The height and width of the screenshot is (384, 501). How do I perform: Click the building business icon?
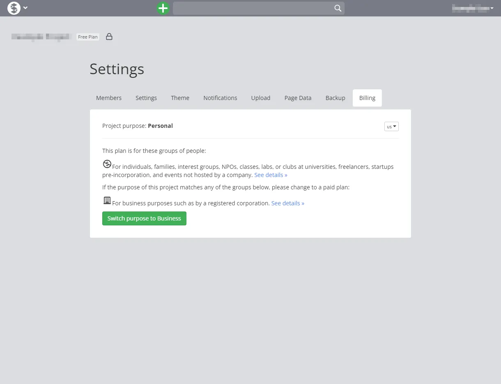coord(107,201)
